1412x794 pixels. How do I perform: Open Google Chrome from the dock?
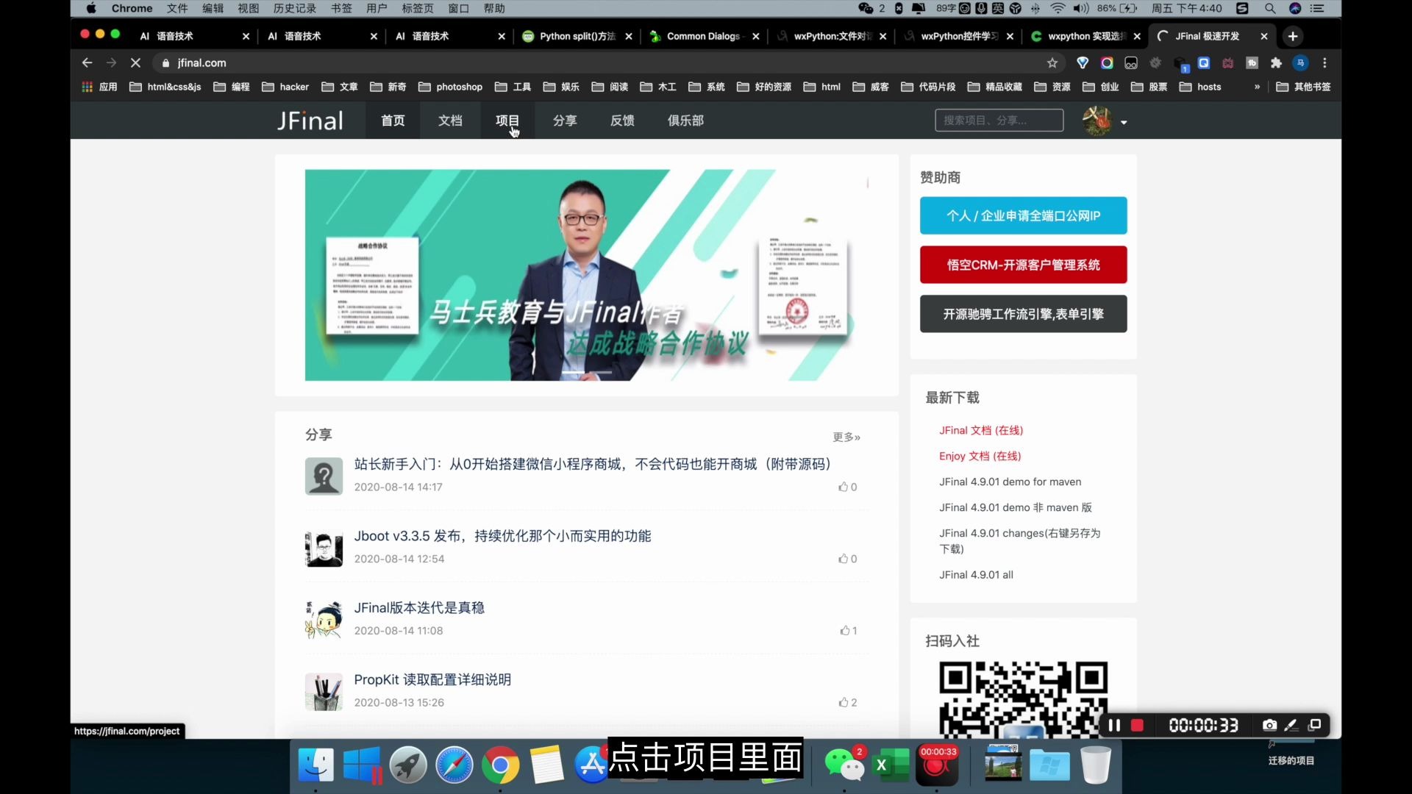(500, 765)
